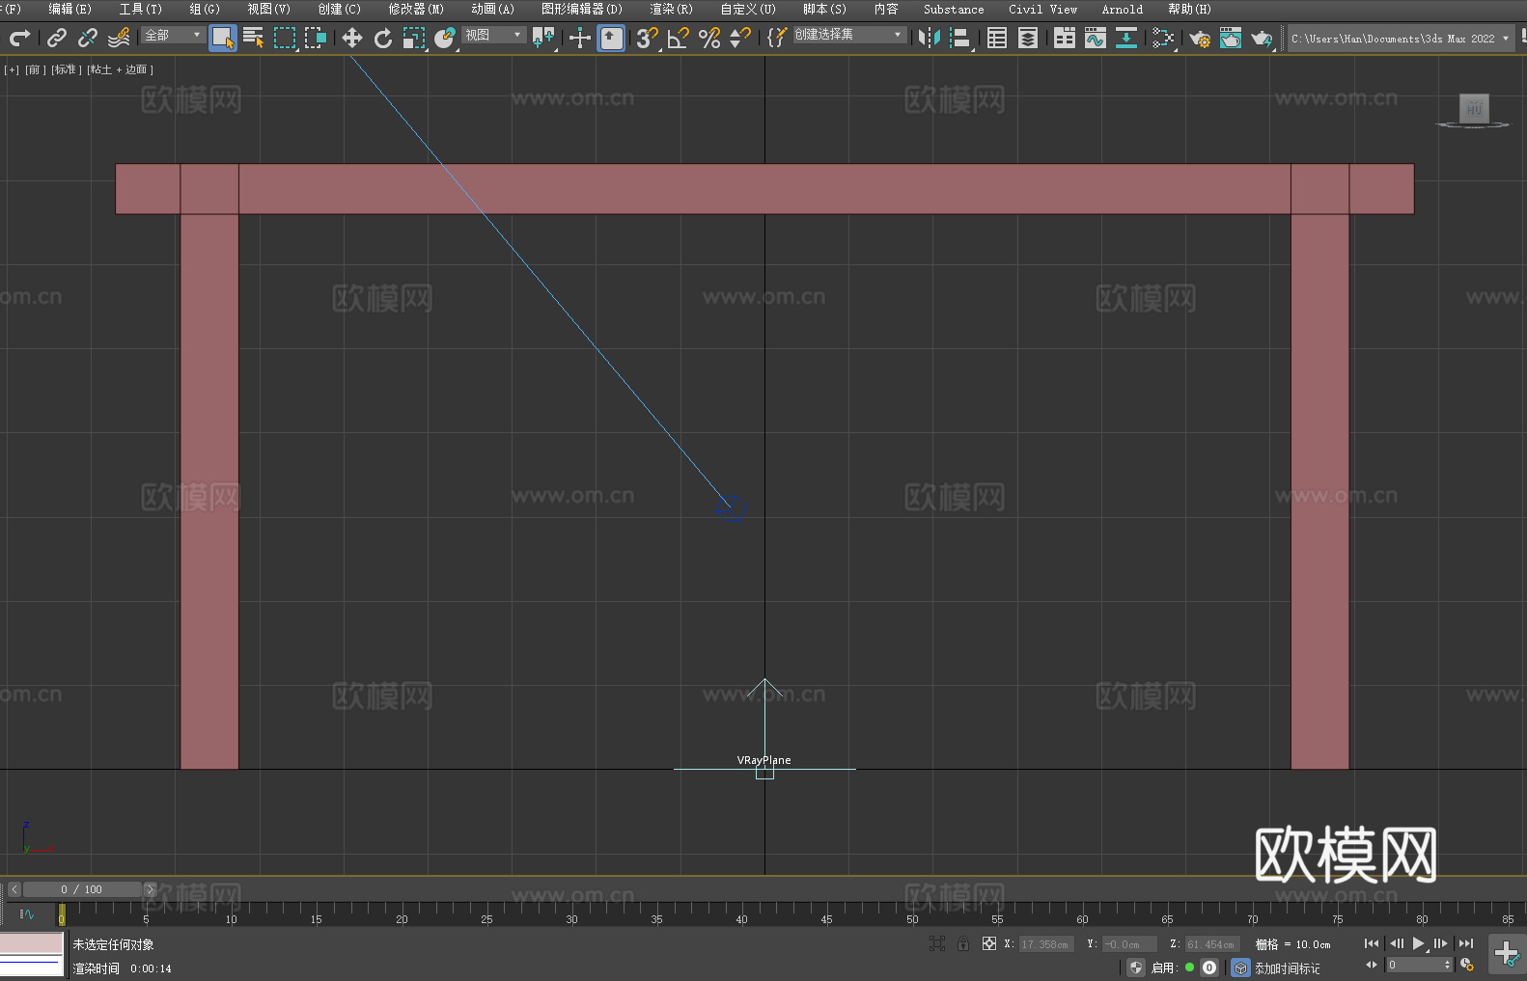This screenshot has width=1527, height=981.
Task: Open the Rendered Frame Window icon
Action: pyautogui.click(x=1231, y=38)
